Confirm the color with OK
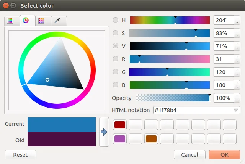The width and height of the screenshot is (245, 164). click(x=224, y=155)
